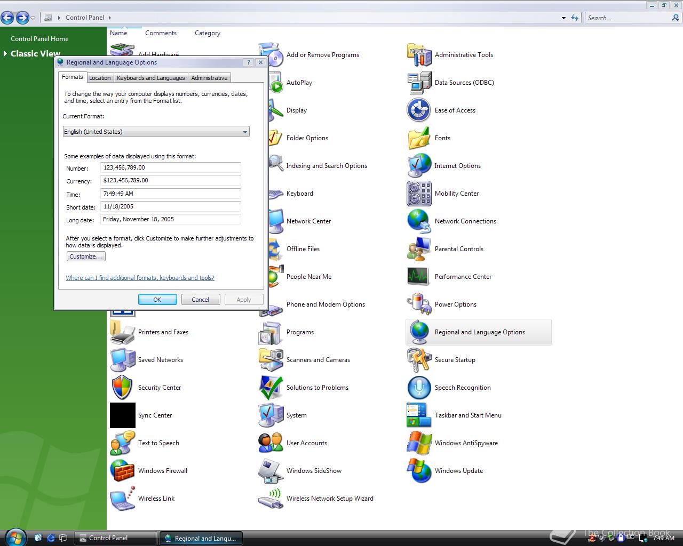Switch to the Administrative tab
This screenshot has height=546, width=683.
tap(209, 78)
